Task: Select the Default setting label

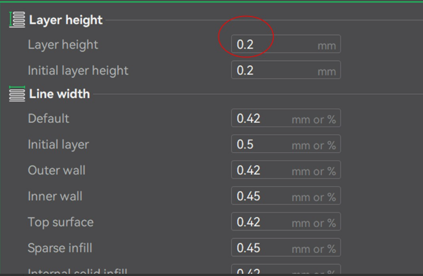Action: (x=48, y=119)
